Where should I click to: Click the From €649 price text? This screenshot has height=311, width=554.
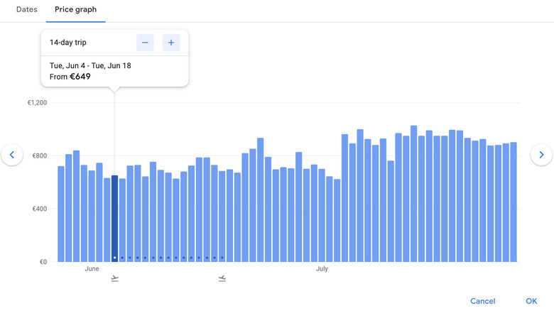click(70, 77)
